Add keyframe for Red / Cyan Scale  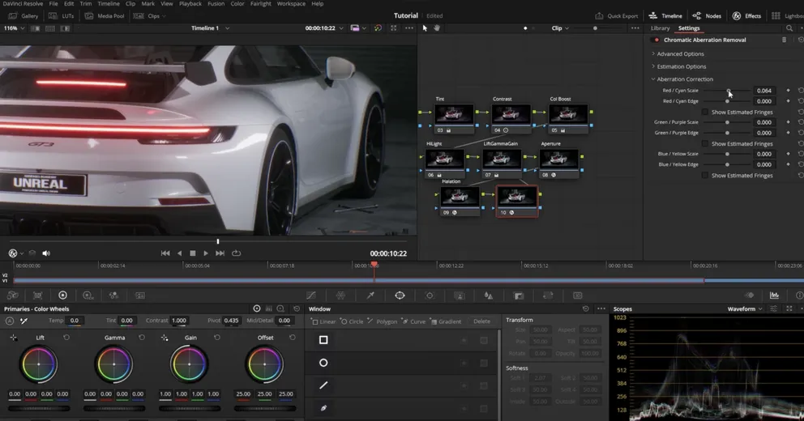(x=788, y=91)
